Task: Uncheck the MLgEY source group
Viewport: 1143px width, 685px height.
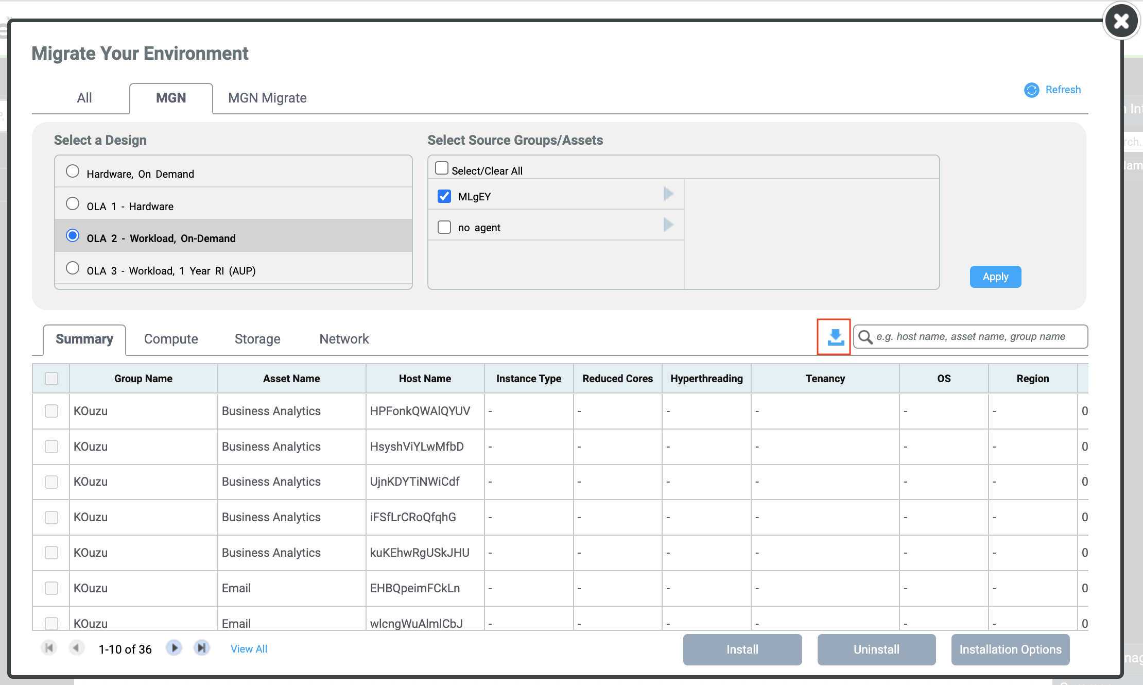Action: [x=444, y=196]
